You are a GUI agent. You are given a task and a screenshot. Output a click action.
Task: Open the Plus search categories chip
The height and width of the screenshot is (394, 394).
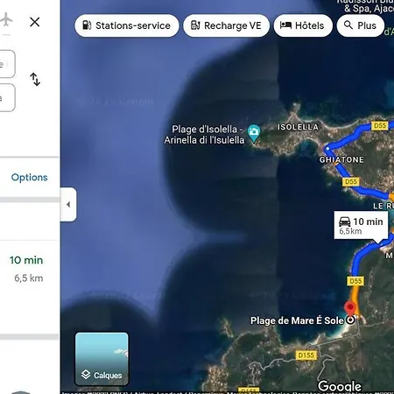coord(360,25)
